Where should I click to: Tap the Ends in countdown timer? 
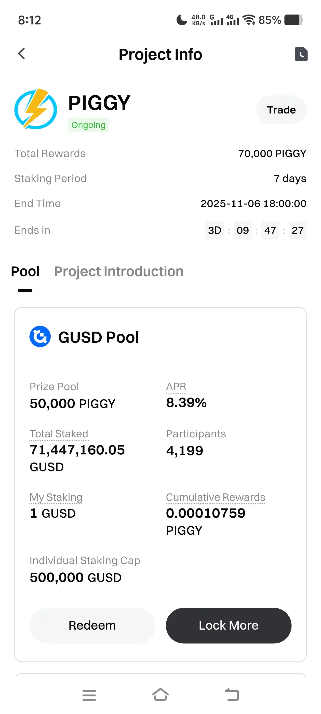click(x=256, y=230)
